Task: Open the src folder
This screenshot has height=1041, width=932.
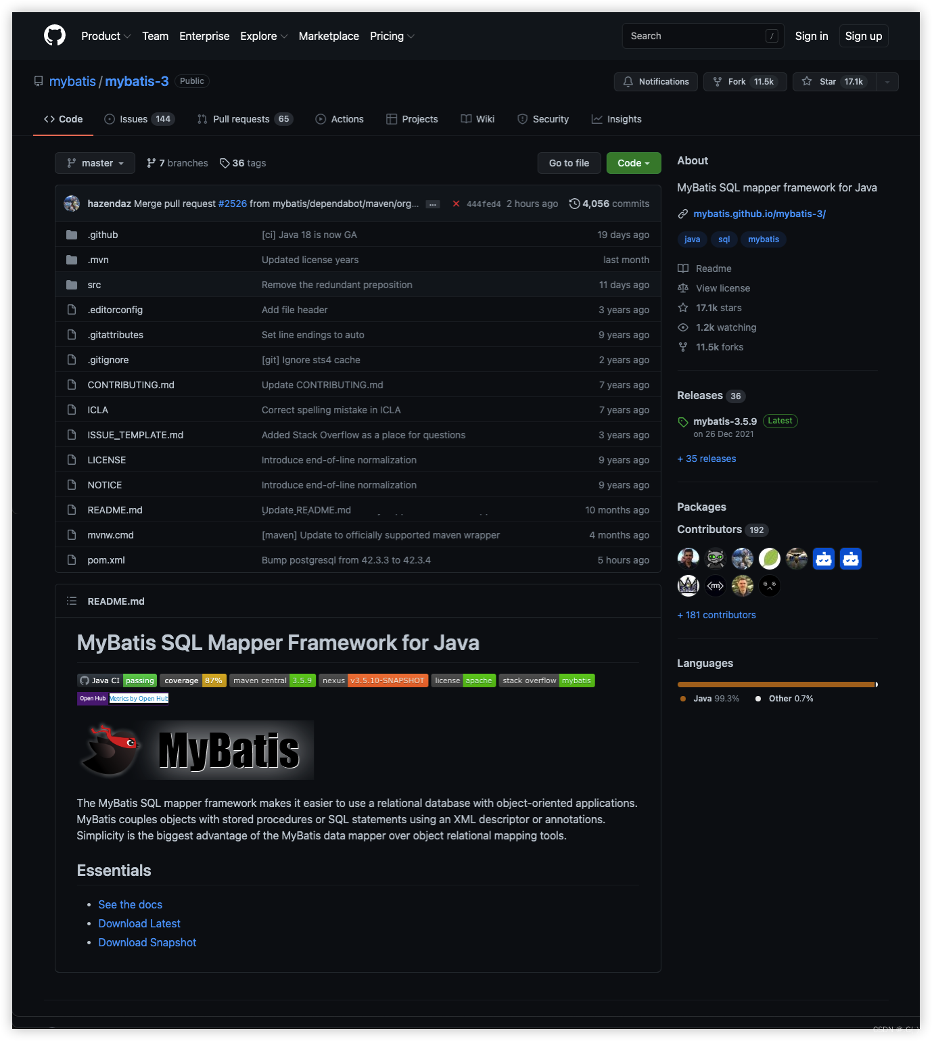Action: coord(94,285)
